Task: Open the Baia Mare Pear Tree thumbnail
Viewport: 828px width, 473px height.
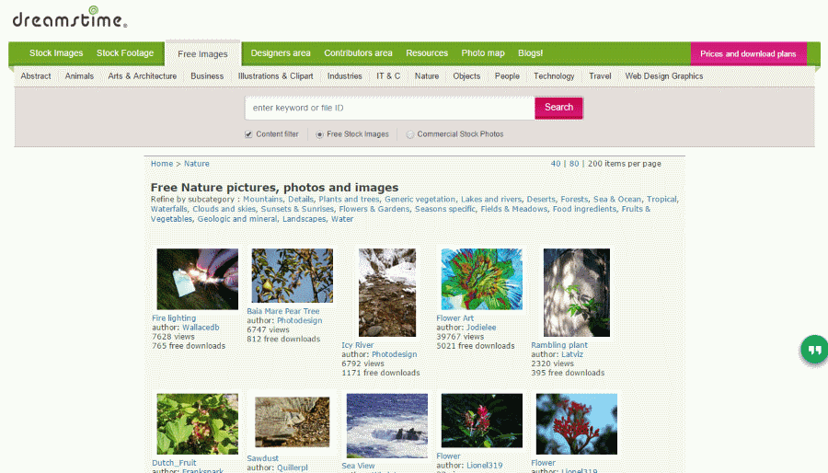Action: coord(292,275)
